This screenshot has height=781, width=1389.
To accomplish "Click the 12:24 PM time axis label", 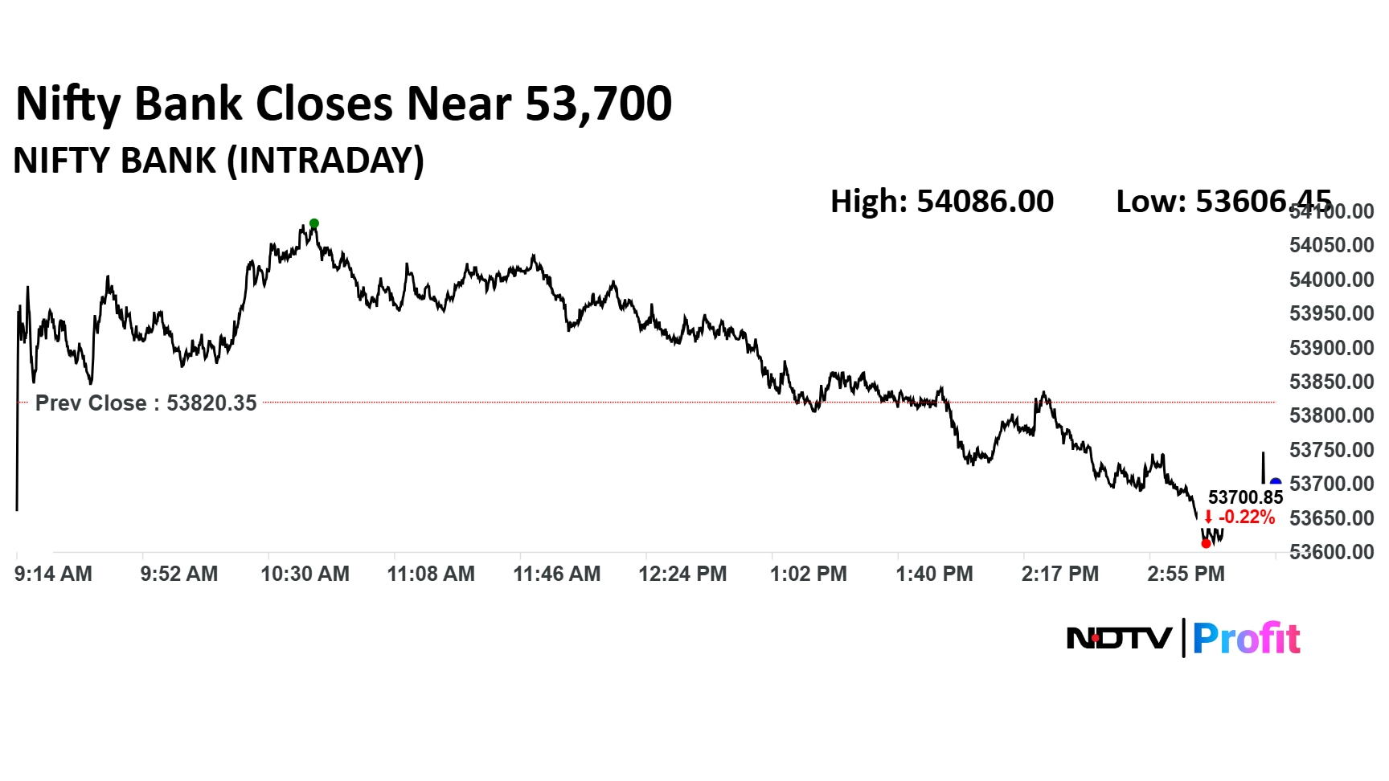I will click(x=682, y=574).
